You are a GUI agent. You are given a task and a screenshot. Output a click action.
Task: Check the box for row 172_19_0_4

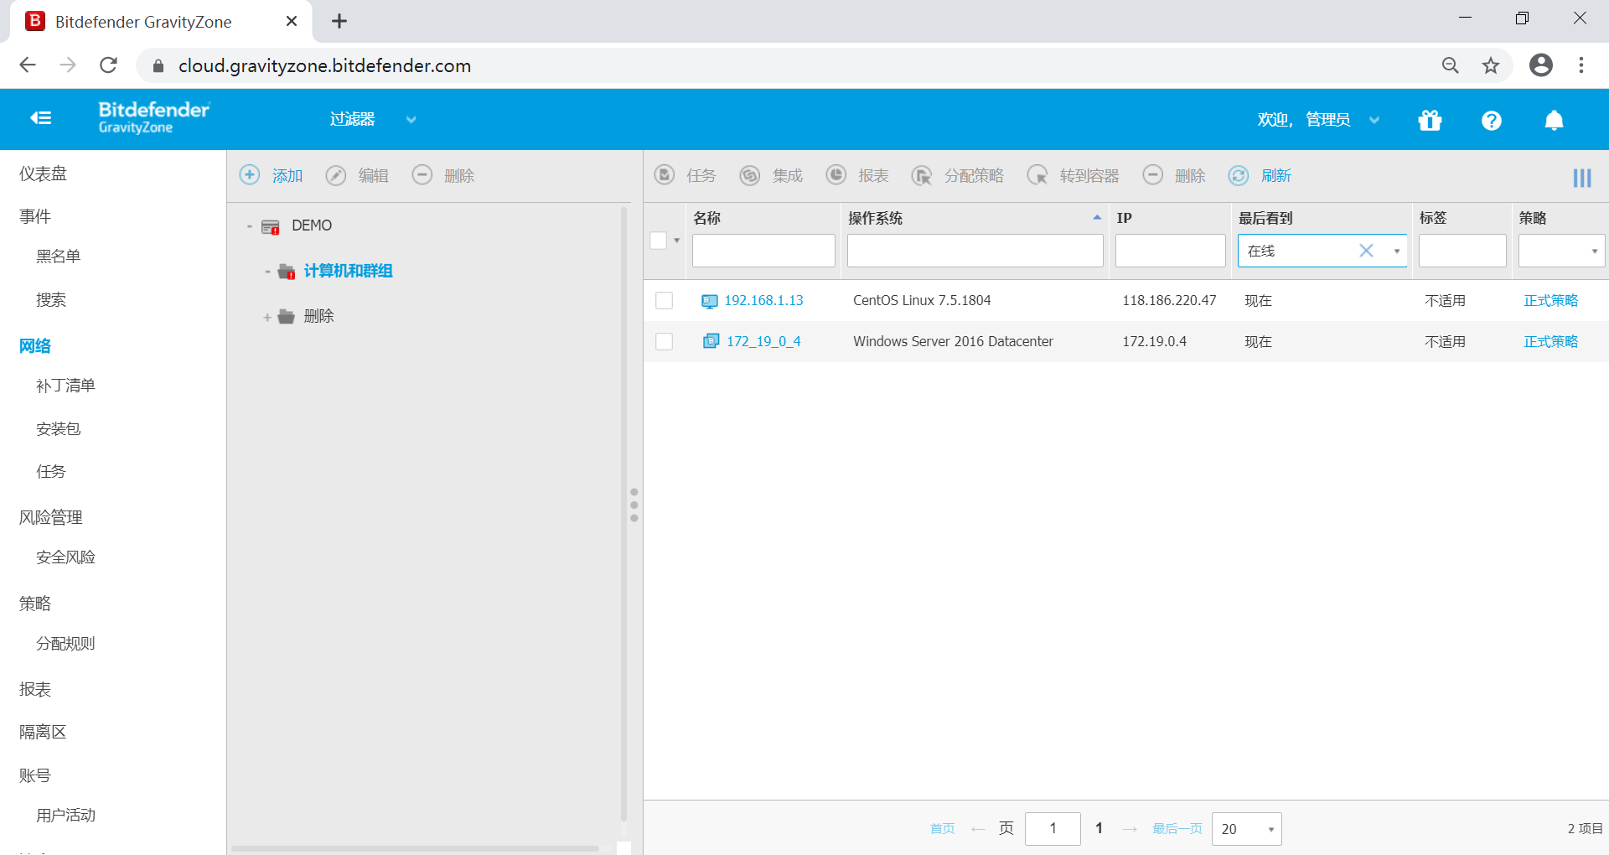pyautogui.click(x=665, y=341)
